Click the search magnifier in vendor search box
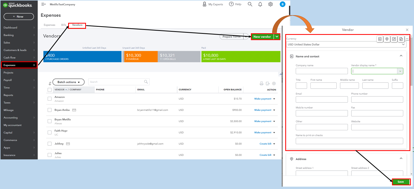Screen dimensions: 414x189 [x=146, y=82]
